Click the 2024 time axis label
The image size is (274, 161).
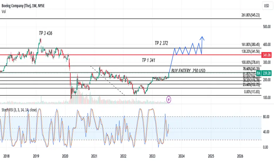(182, 156)
